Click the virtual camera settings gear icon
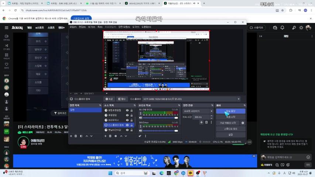 pyautogui.click(x=243, y=123)
